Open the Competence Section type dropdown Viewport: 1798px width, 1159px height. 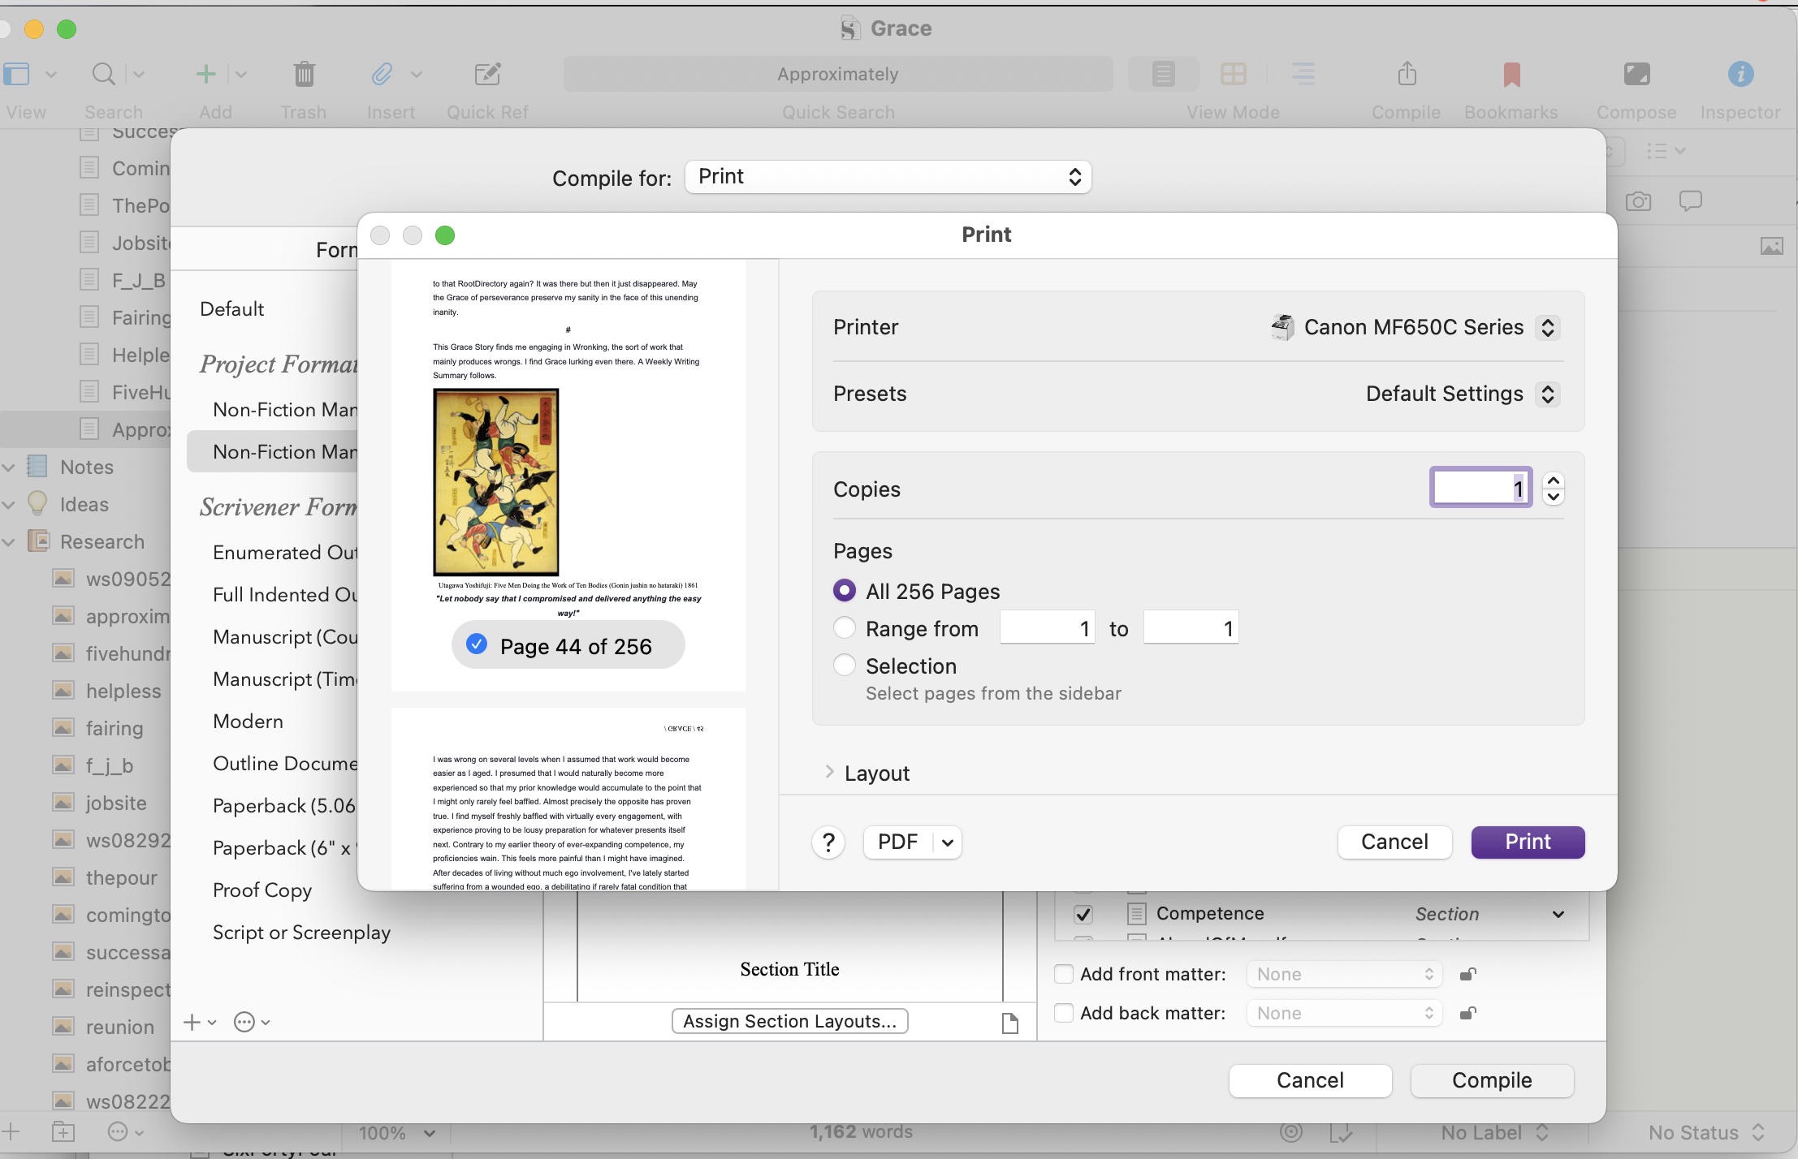coord(1558,915)
